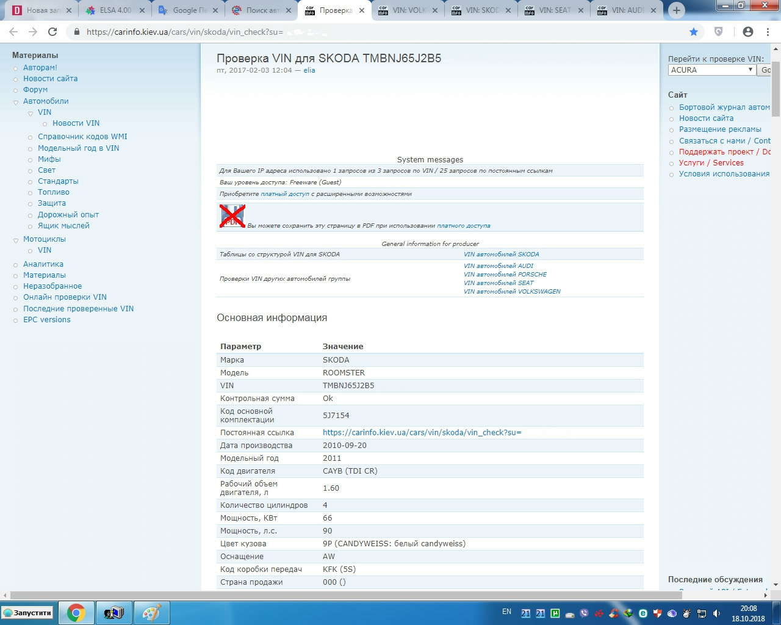Switch to the ELSA 4.00 tab
Viewport: 781px width, 625px height.
(x=115, y=10)
